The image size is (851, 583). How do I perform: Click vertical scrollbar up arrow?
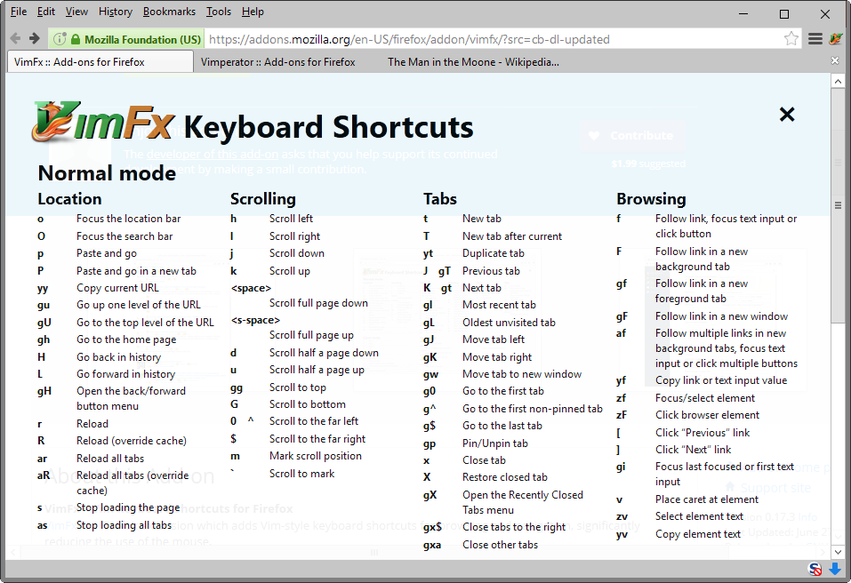tap(838, 82)
